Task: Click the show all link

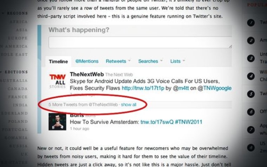Action: pyautogui.click(x=129, y=105)
